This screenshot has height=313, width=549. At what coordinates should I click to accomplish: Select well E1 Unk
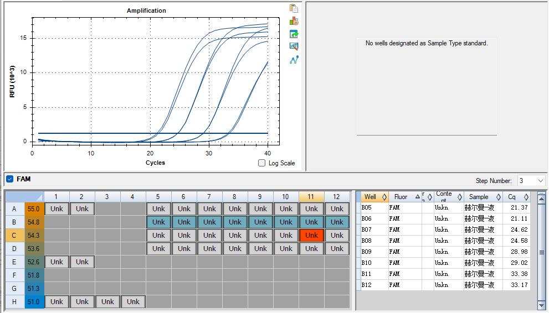57,262
